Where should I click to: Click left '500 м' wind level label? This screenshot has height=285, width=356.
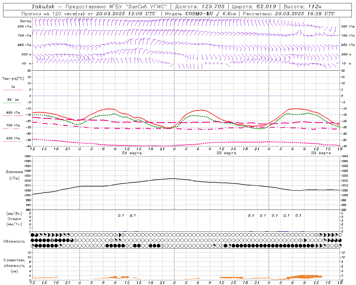pyautogui.click(x=26, y=54)
